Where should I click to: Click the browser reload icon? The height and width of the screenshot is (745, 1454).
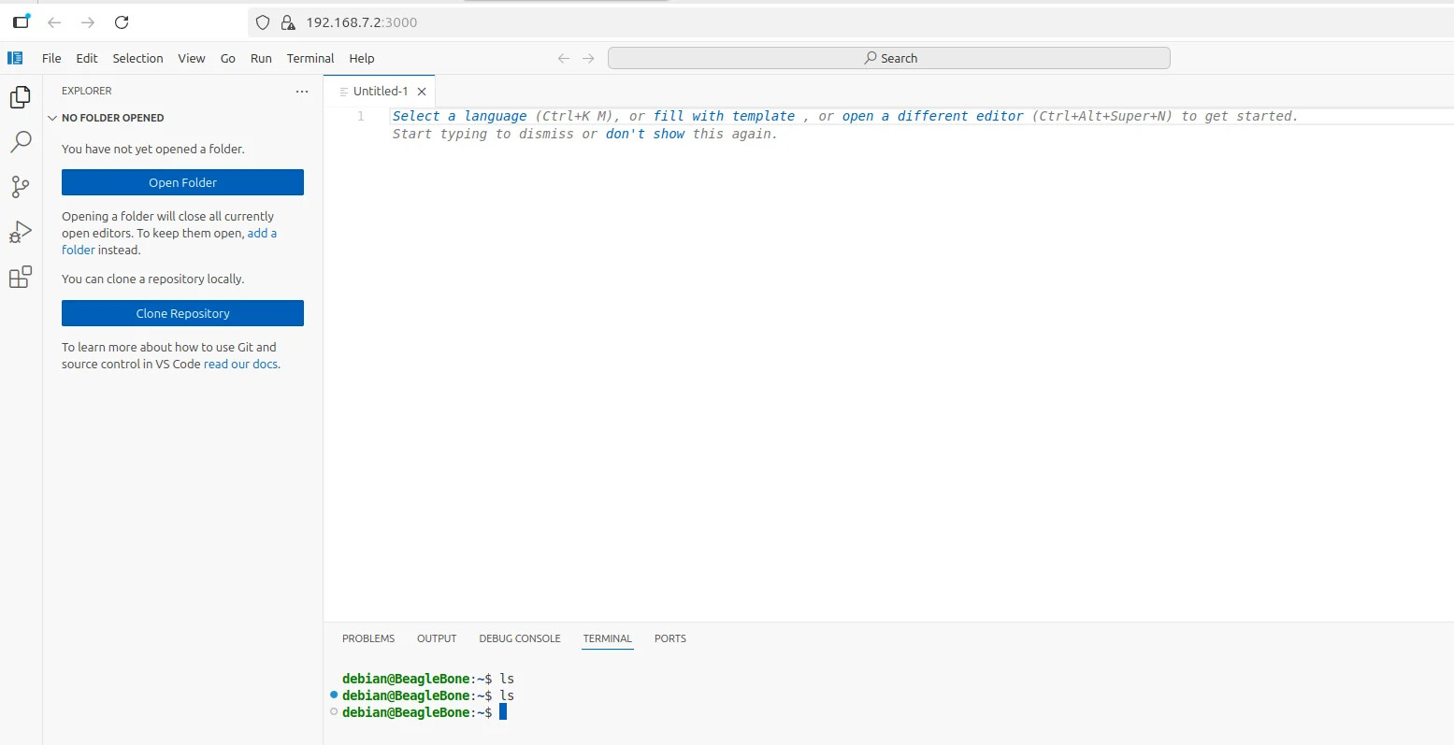122,22
